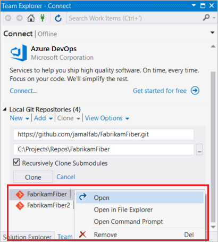Viewport: 218px width, 242px height.
Task: Click the local path input field
Action: 104,149
